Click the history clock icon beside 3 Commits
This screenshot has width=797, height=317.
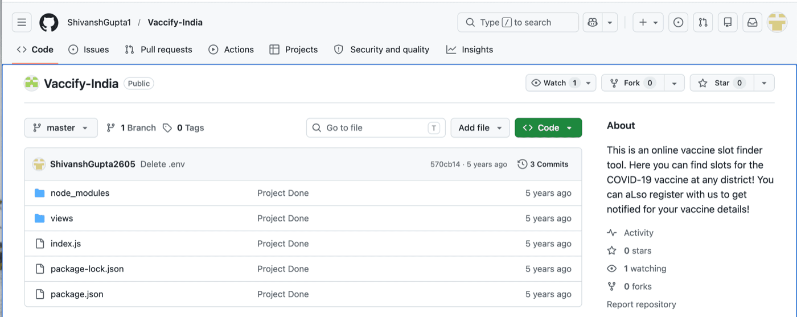pos(522,164)
